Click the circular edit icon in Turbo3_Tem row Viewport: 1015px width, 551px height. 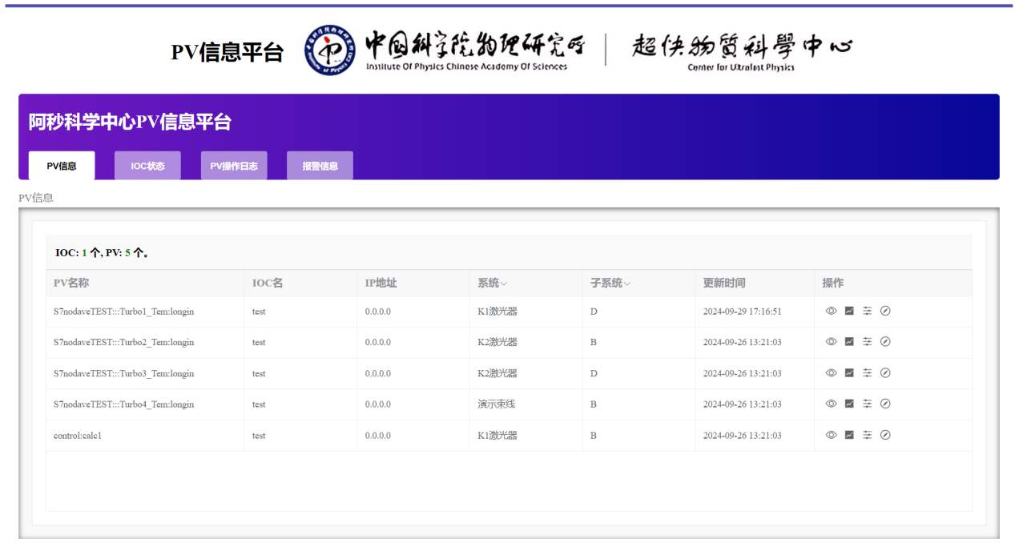click(885, 372)
